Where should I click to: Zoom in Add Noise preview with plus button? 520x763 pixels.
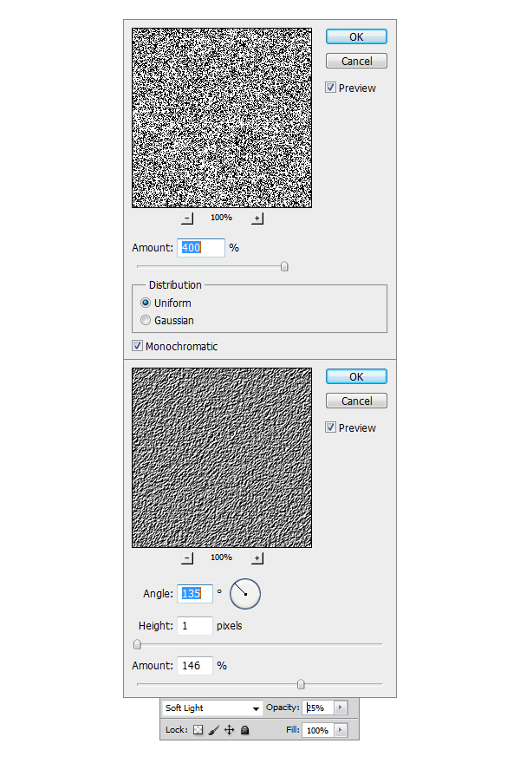[257, 218]
